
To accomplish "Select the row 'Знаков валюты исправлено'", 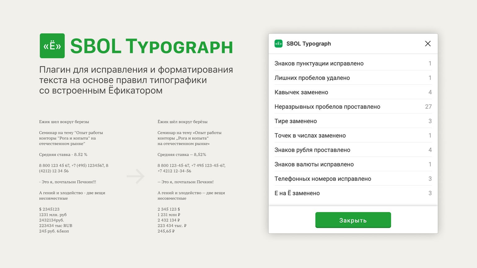I will point(353,164).
